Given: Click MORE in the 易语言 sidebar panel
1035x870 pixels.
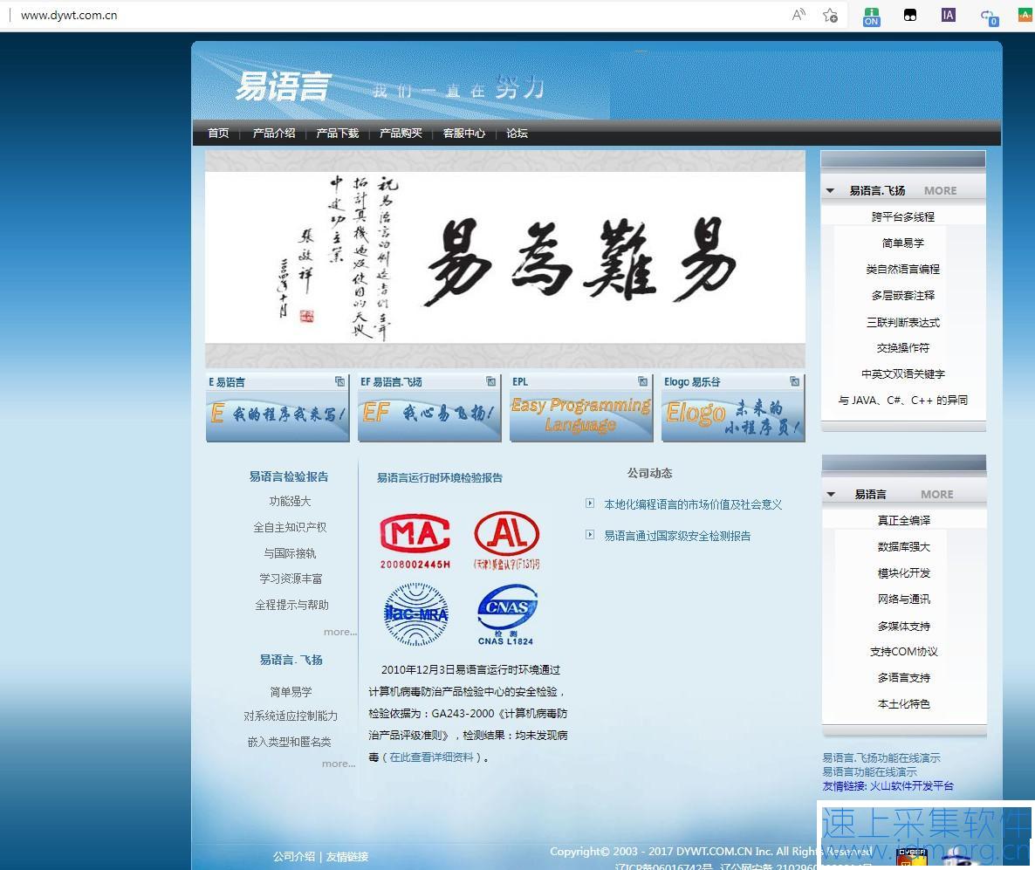Looking at the screenshot, I should coord(936,495).
